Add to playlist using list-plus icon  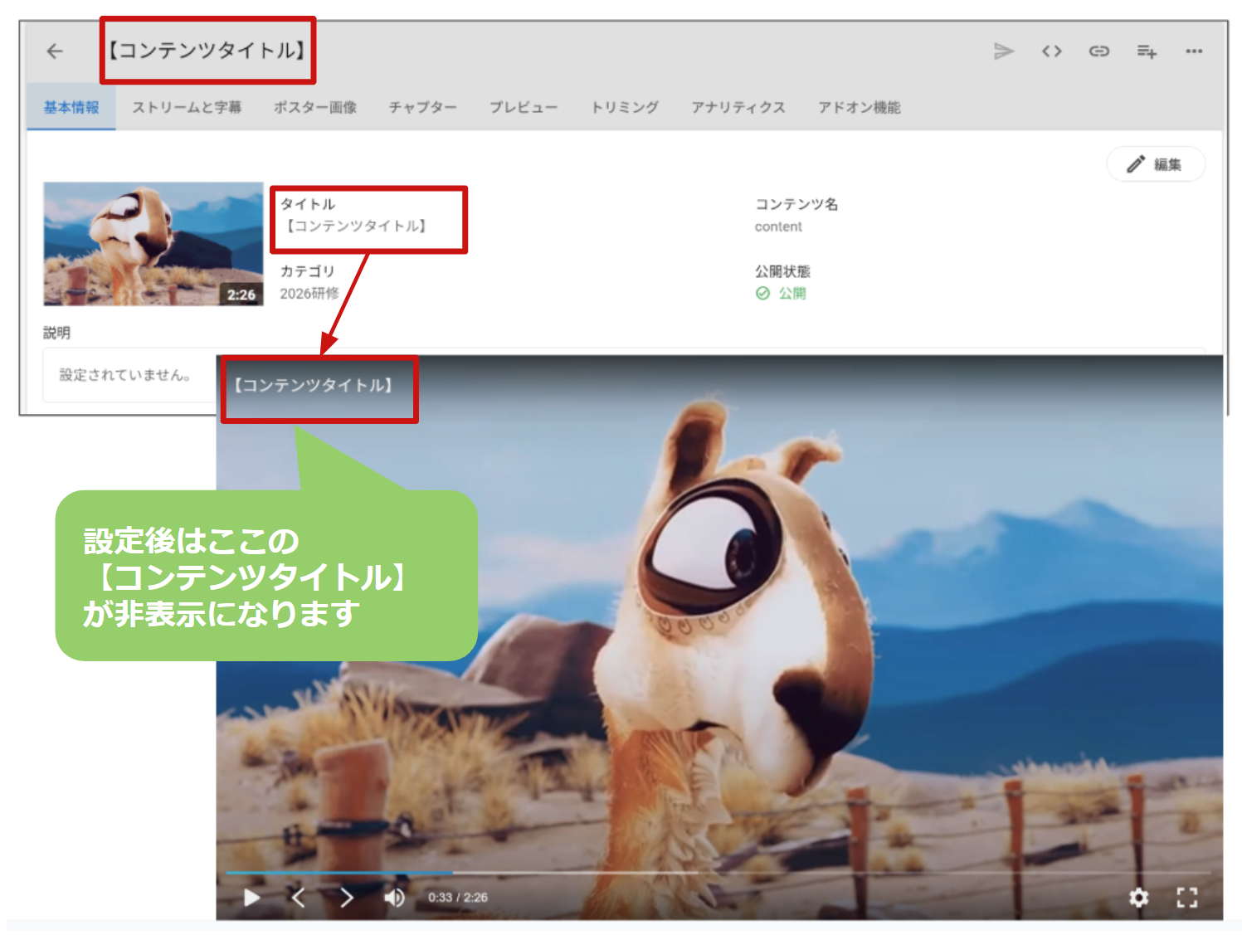(x=1147, y=51)
